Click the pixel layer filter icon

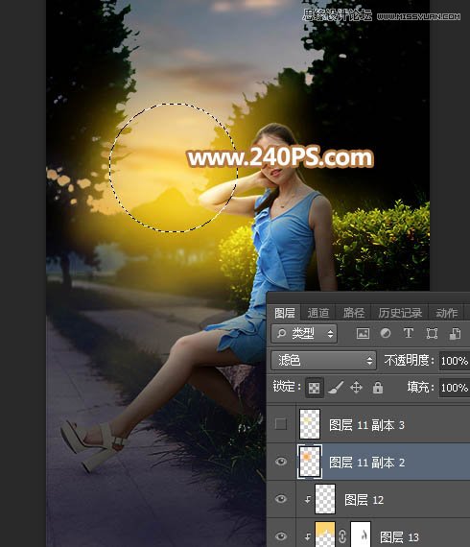[363, 334]
